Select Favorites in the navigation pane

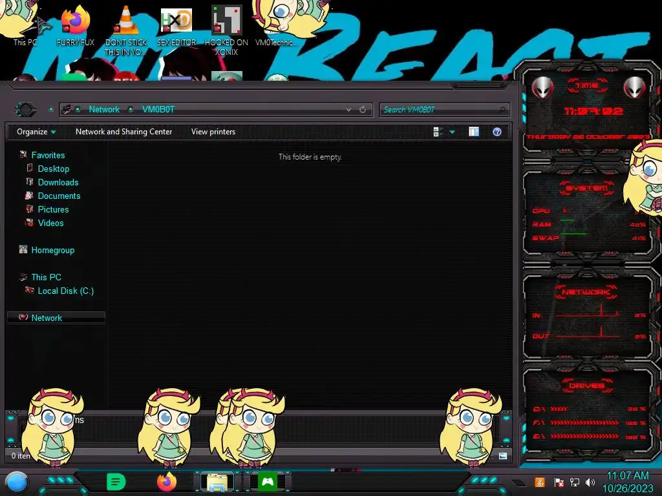click(48, 155)
